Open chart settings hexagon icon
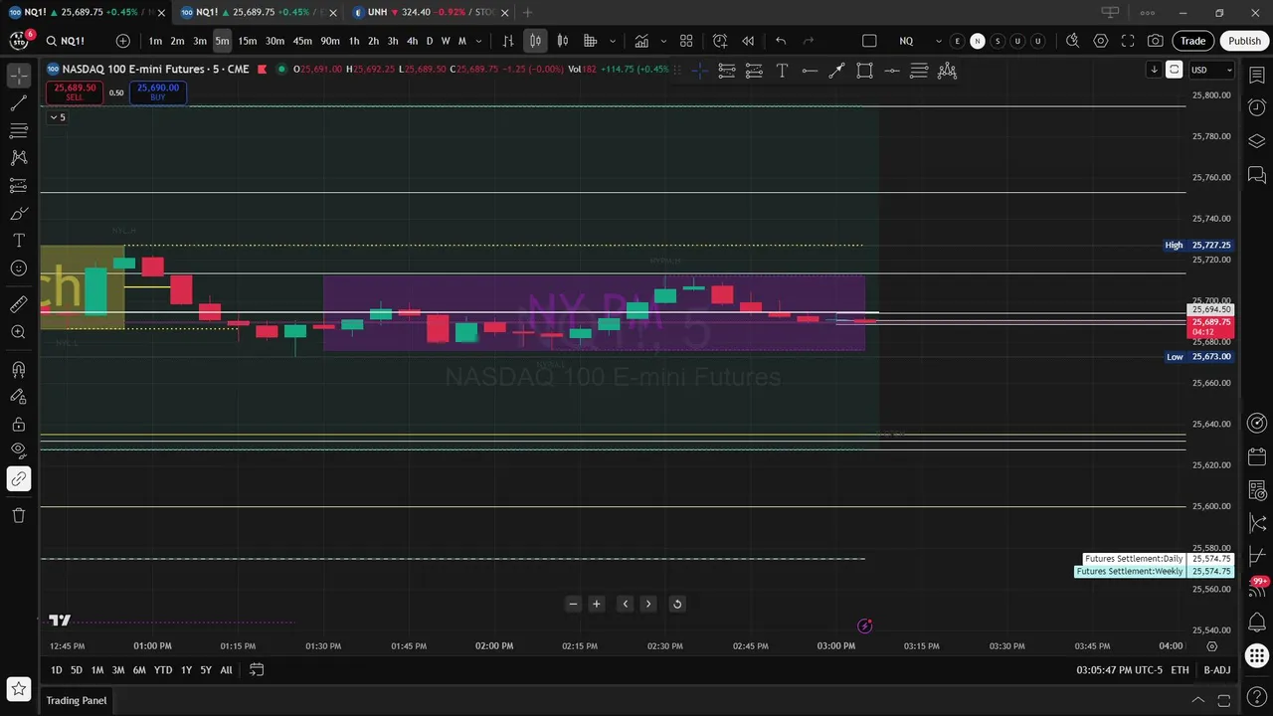 click(1100, 41)
